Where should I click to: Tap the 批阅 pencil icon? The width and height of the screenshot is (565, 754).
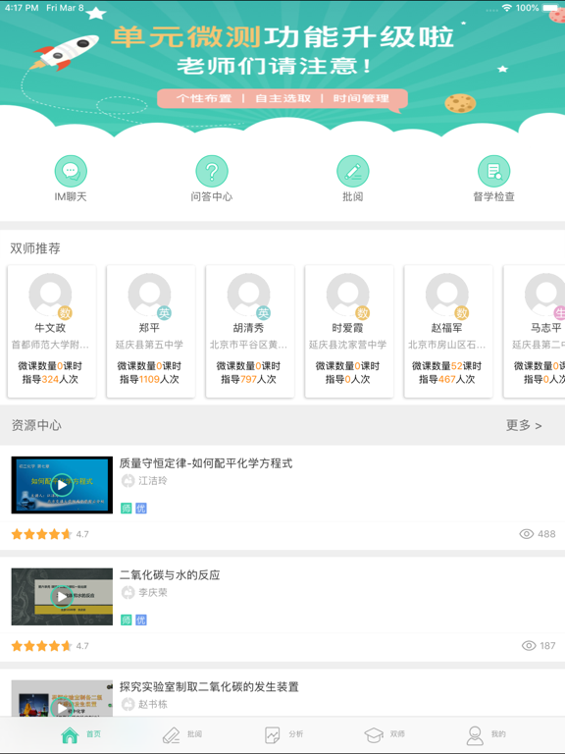pyautogui.click(x=353, y=171)
